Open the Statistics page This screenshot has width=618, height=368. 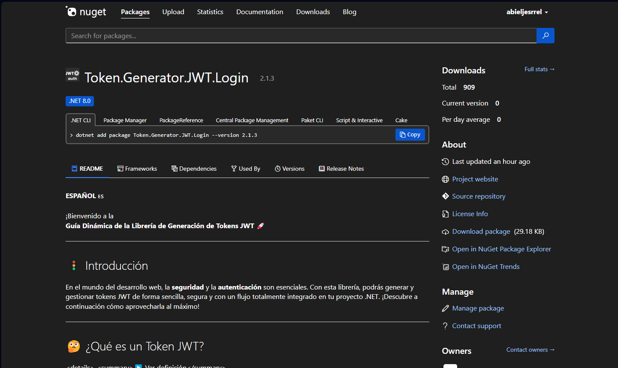coord(210,12)
